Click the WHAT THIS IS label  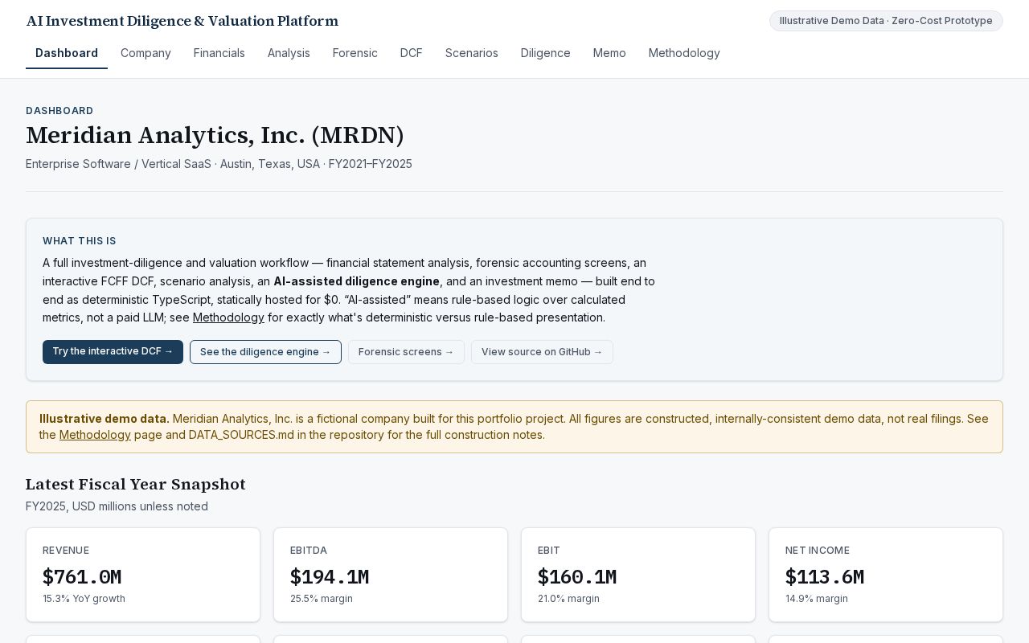[x=80, y=241]
